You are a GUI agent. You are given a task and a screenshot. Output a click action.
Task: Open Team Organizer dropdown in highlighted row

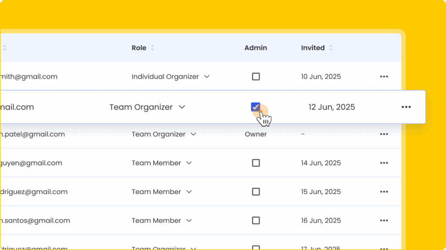(182, 107)
